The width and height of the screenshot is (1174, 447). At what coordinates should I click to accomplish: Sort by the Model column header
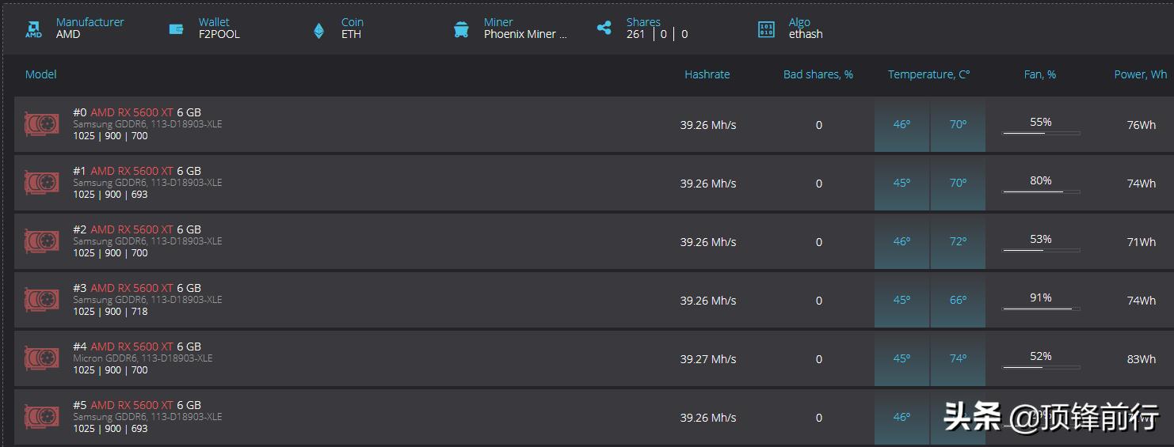41,74
